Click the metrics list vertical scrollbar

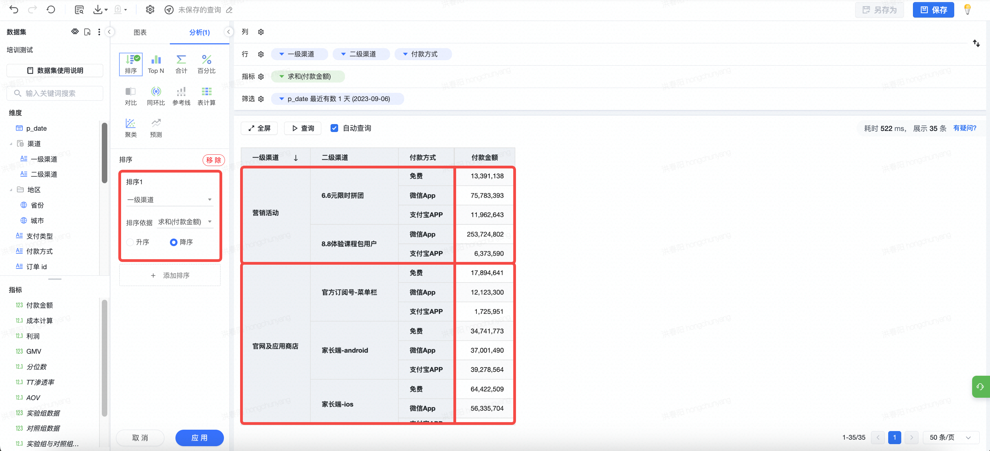tap(104, 358)
